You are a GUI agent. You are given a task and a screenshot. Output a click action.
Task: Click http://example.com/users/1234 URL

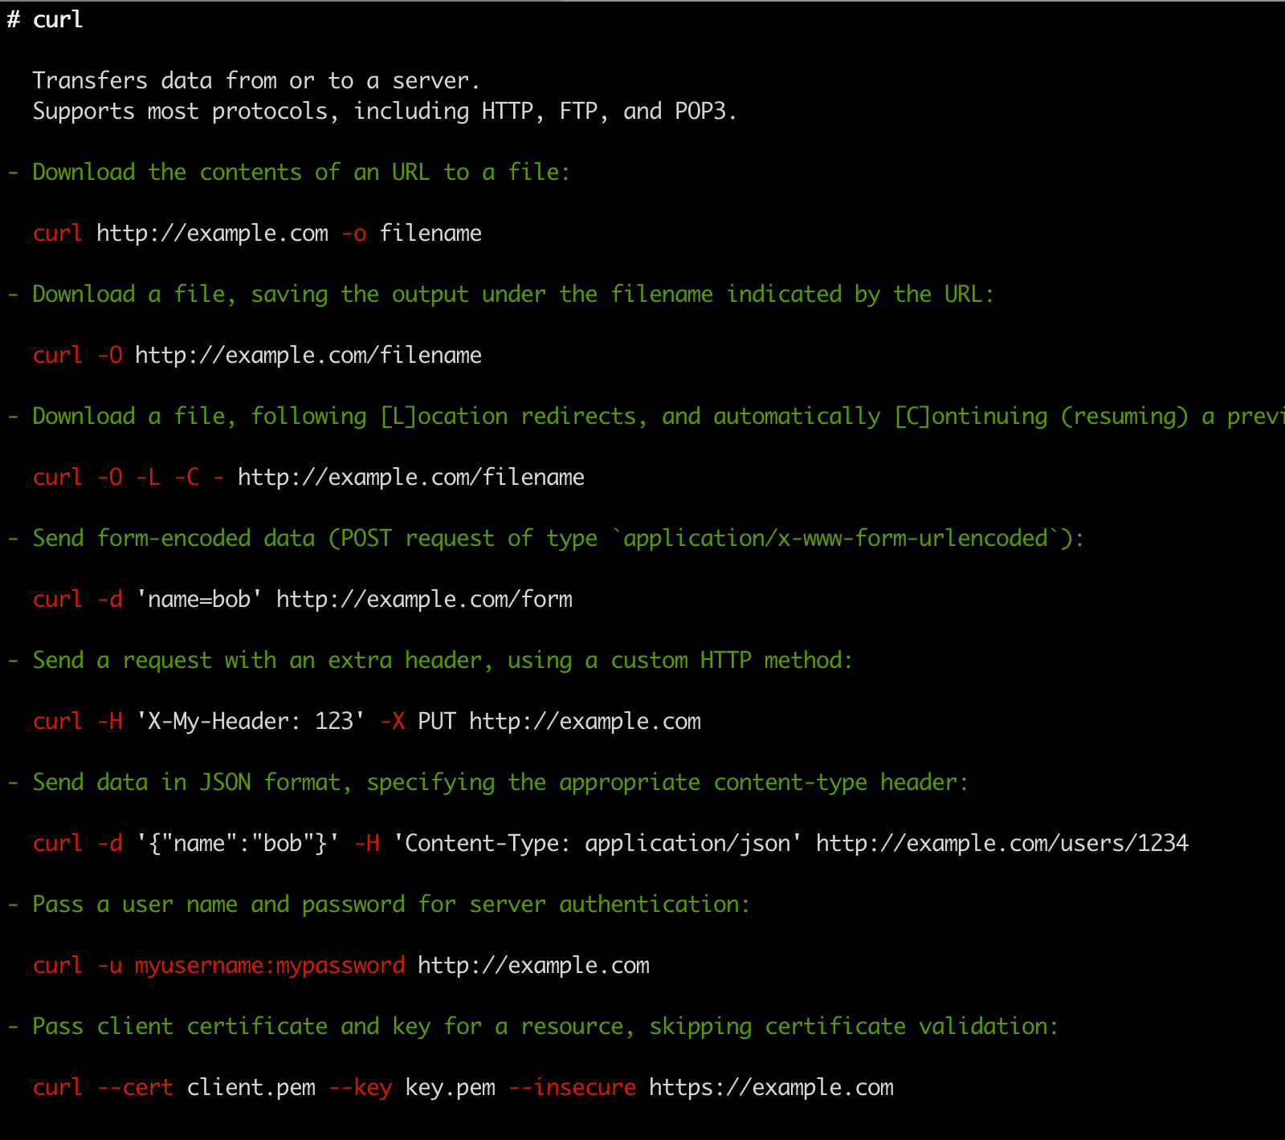pyautogui.click(x=1001, y=843)
